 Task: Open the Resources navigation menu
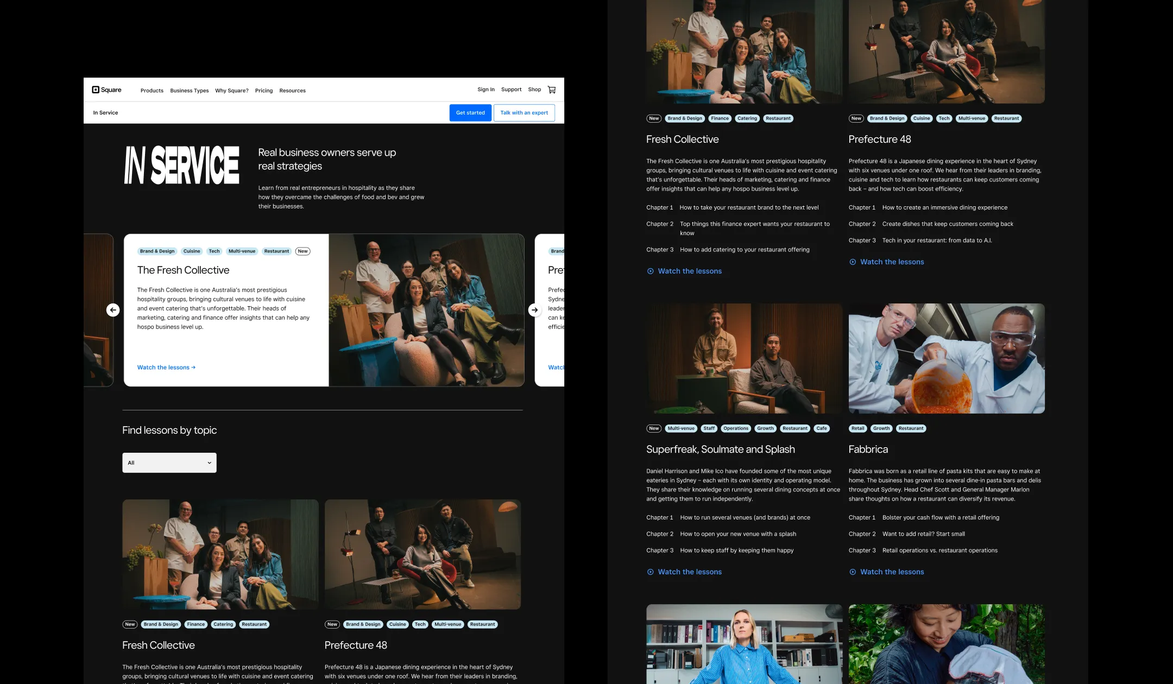(x=292, y=91)
